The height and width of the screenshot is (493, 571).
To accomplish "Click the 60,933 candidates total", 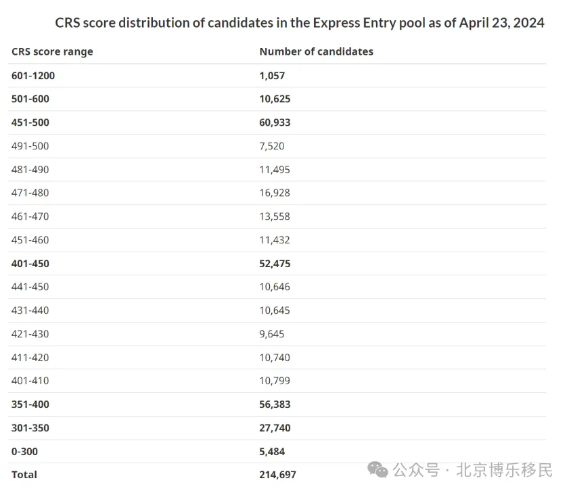I will click(x=275, y=122).
